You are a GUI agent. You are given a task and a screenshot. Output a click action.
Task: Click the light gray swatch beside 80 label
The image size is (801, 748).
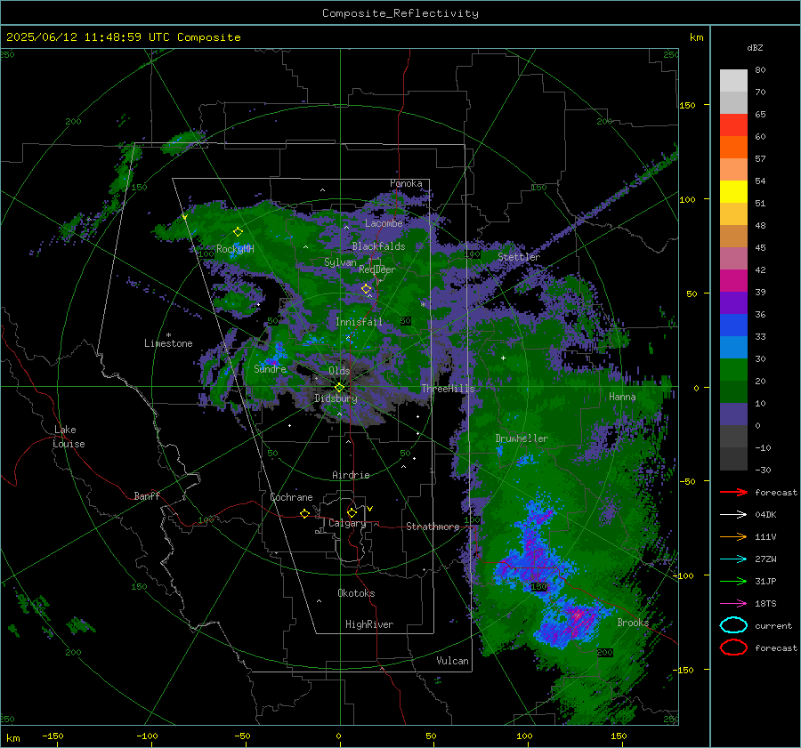tap(733, 80)
